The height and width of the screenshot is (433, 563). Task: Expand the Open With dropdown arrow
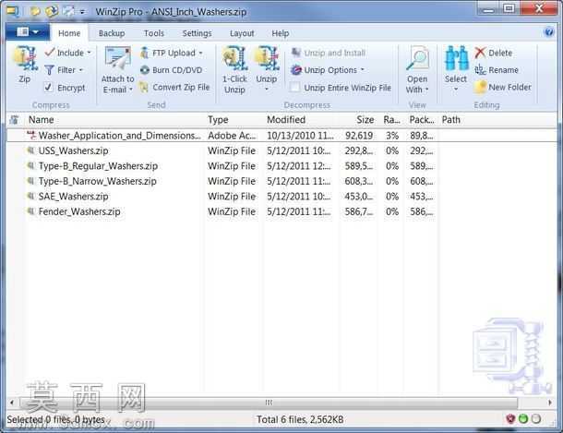pyautogui.click(x=427, y=90)
